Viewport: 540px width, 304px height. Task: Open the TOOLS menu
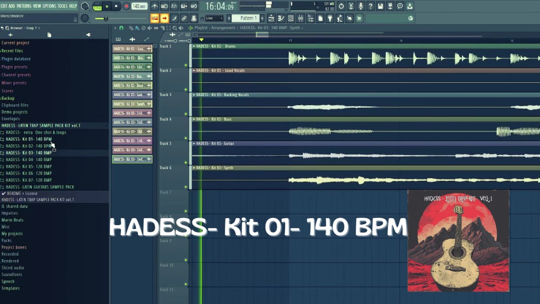click(x=62, y=6)
